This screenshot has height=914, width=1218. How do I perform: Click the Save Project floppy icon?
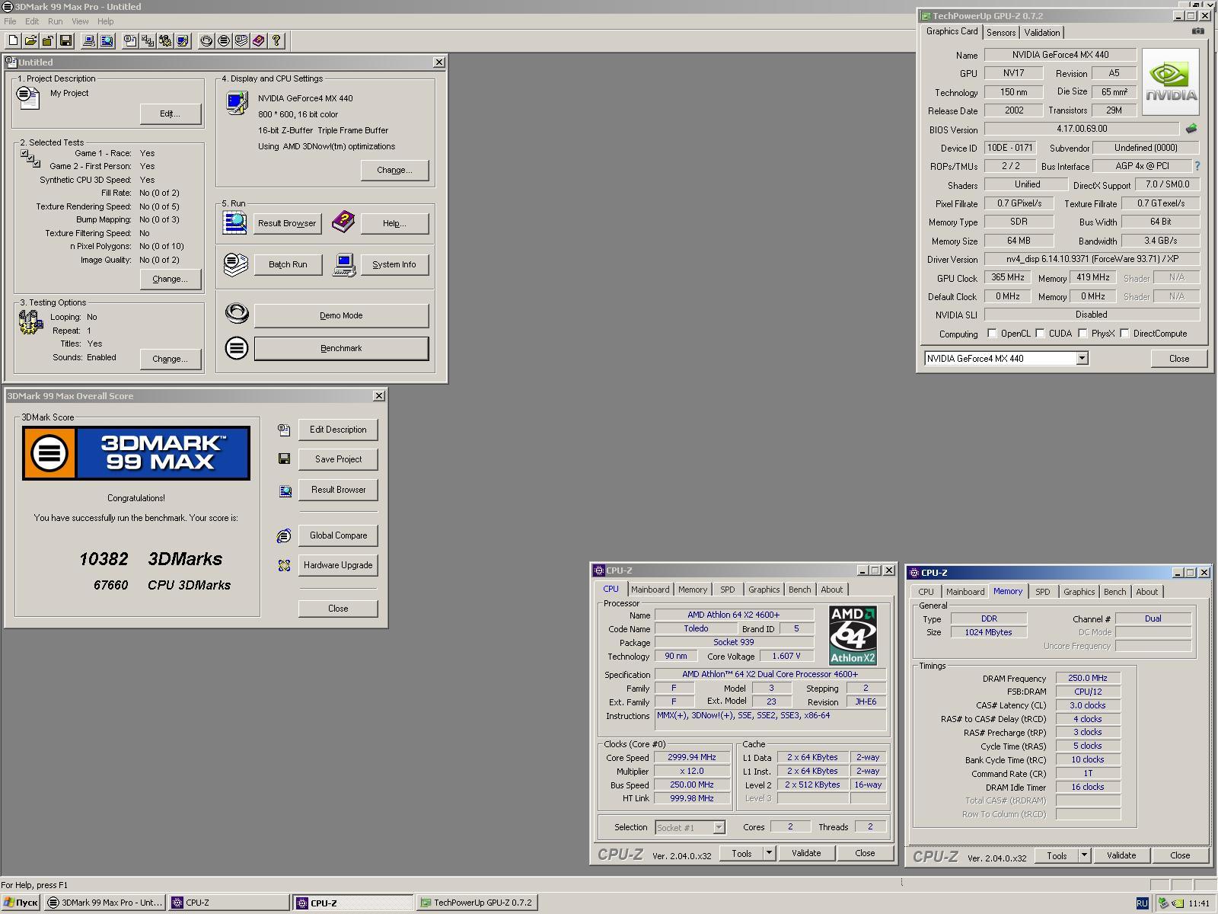pos(284,459)
